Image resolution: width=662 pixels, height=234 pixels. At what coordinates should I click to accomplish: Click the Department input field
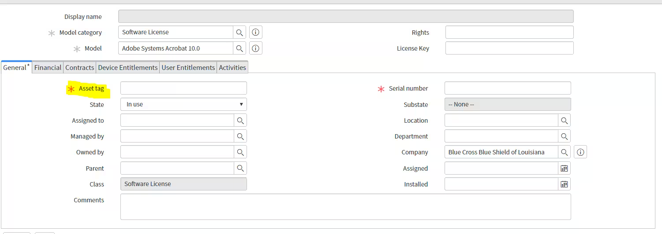coord(501,136)
